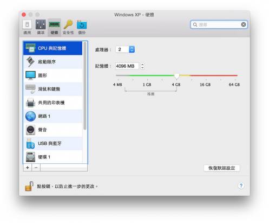269x223 pixels.
Task: Click the memory stepper arrows
Action: click(142, 66)
